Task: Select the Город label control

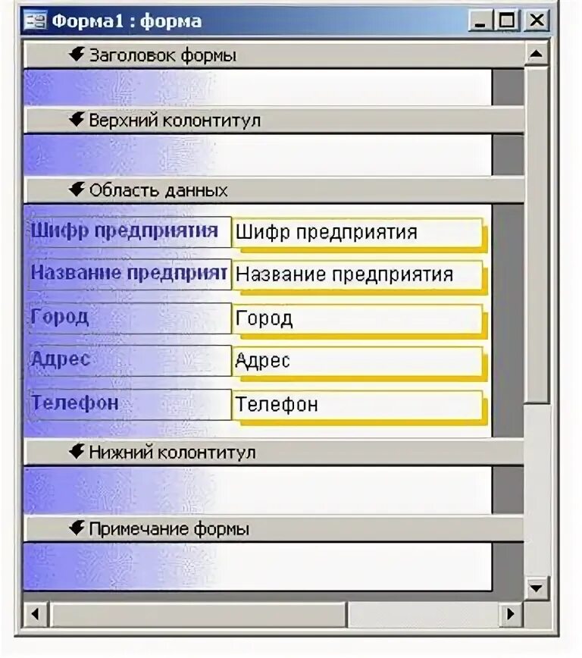Action: click(130, 318)
